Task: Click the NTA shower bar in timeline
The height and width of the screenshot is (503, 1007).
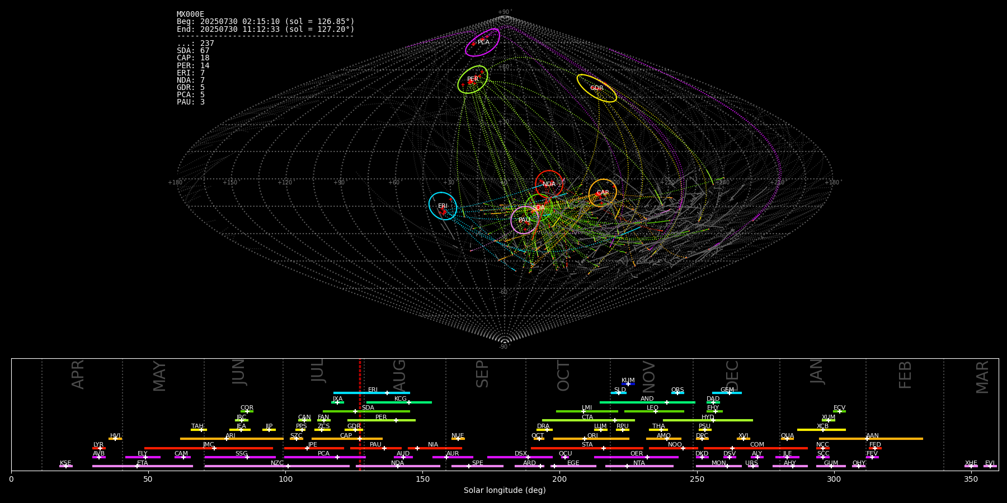Action: click(639, 466)
